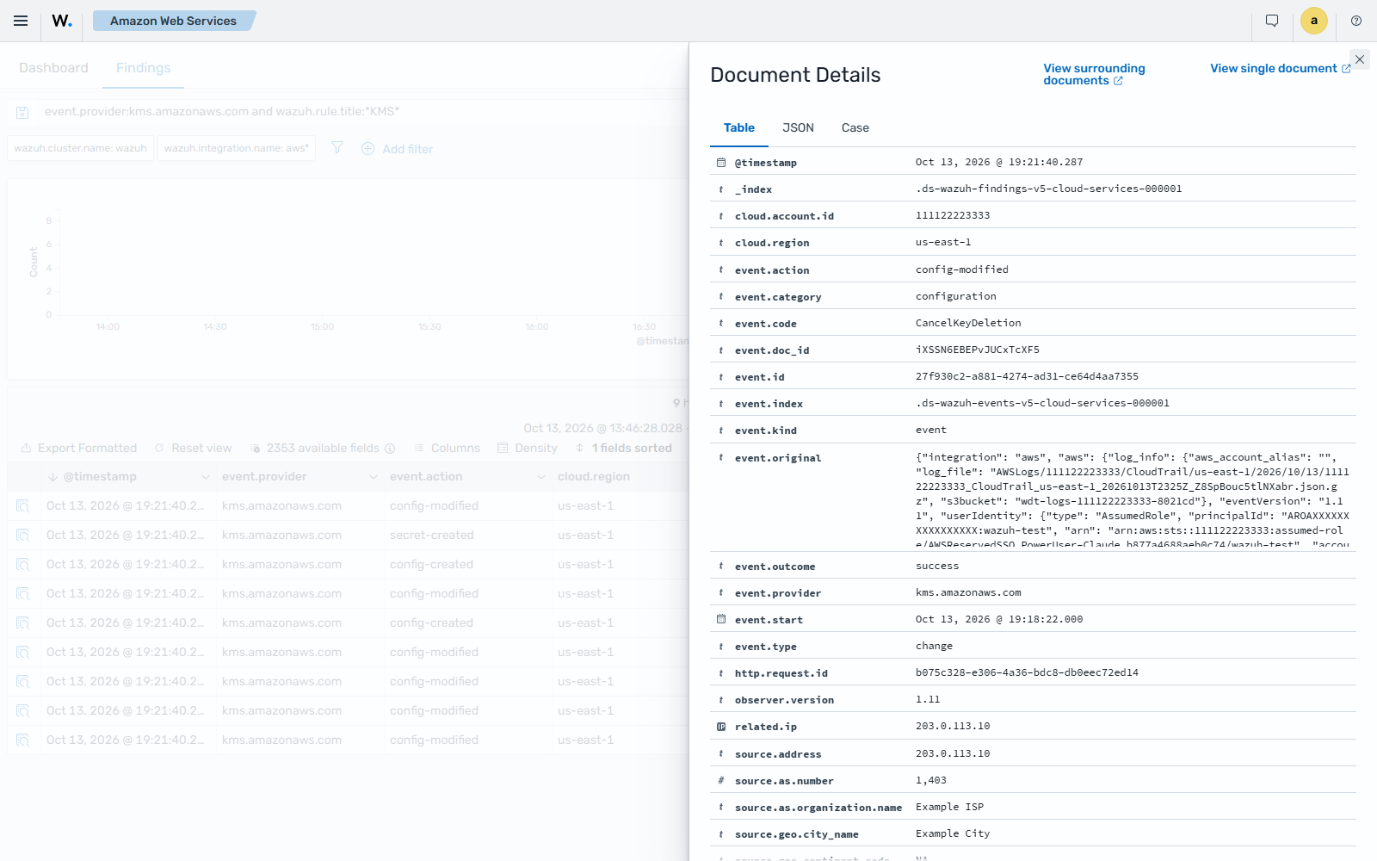Click the cloud.account.id value 111122223333
This screenshot has width=1377, height=861.
coord(953,215)
